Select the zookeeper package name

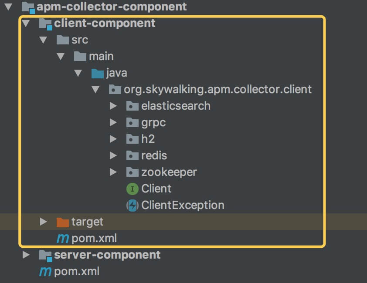(169, 172)
